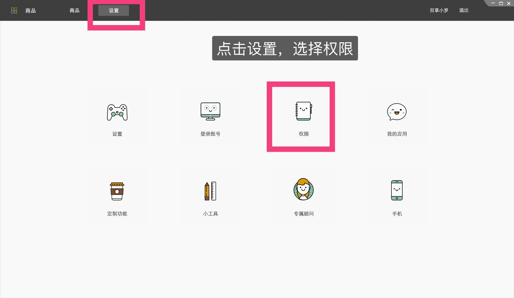Viewport: 514px width, 298px height.
Task: Open the 商品 menu beside the grid icon
Action: [30, 11]
